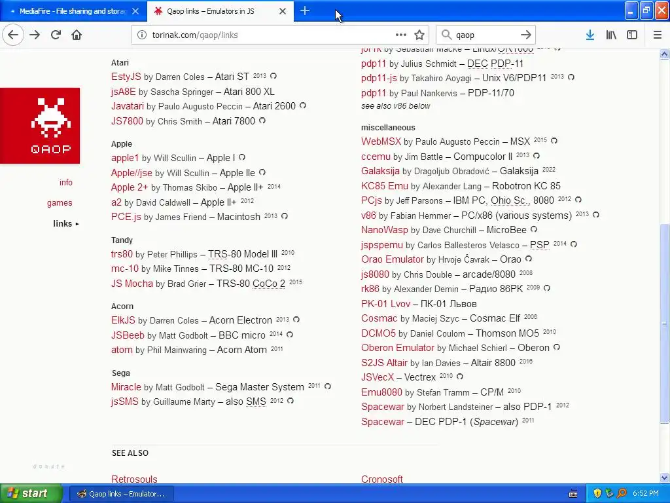Screen dimensions: 670x503
Task: Open GitHub icon next to NanoWasp
Action: [x=534, y=229]
